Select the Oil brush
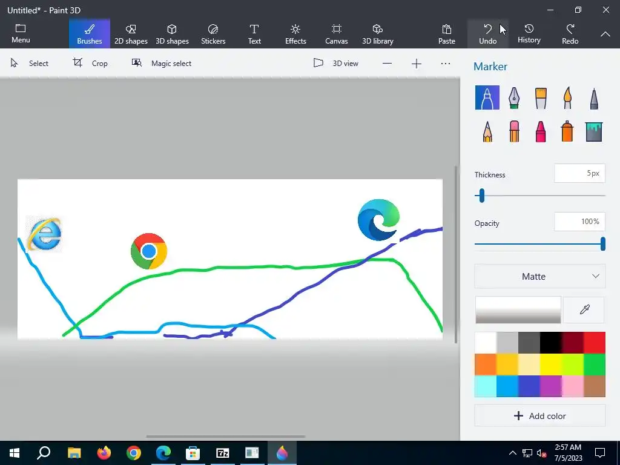This screenshot has width=620, height=465. click(541, 97)
